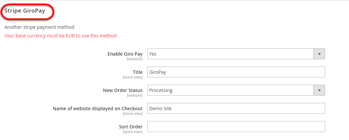
Task: Click the Name of website displayed on Checkout label
Action: (x=98, y=109)
